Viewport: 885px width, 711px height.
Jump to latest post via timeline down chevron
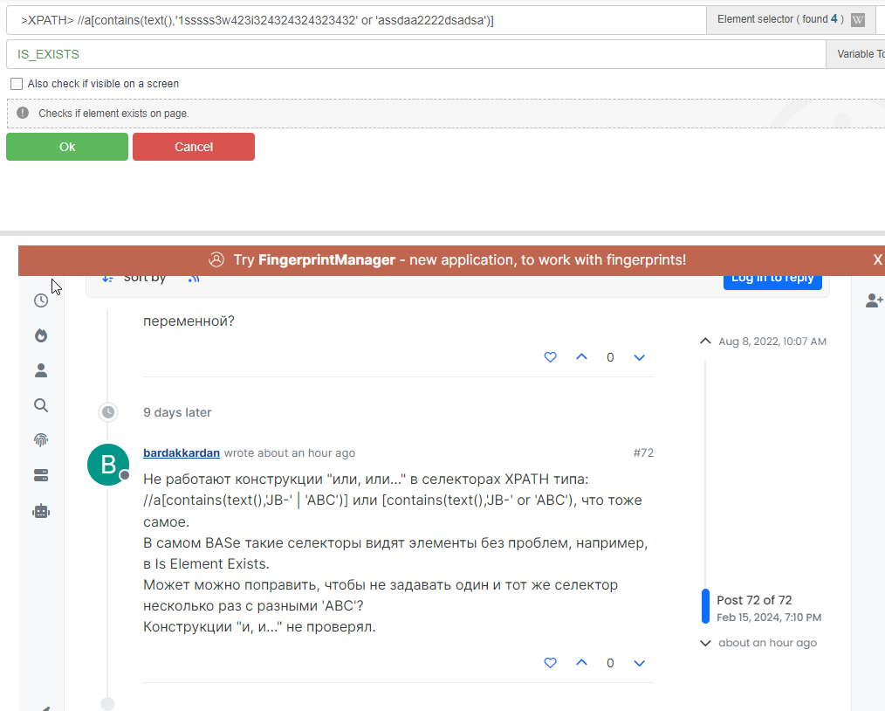(705, 643)
